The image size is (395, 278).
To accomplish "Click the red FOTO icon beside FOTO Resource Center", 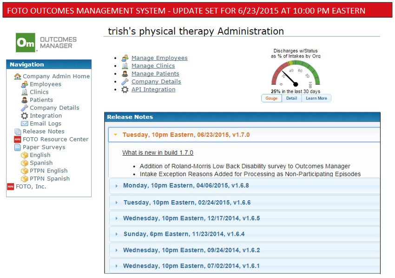I will tap(17, 139).
